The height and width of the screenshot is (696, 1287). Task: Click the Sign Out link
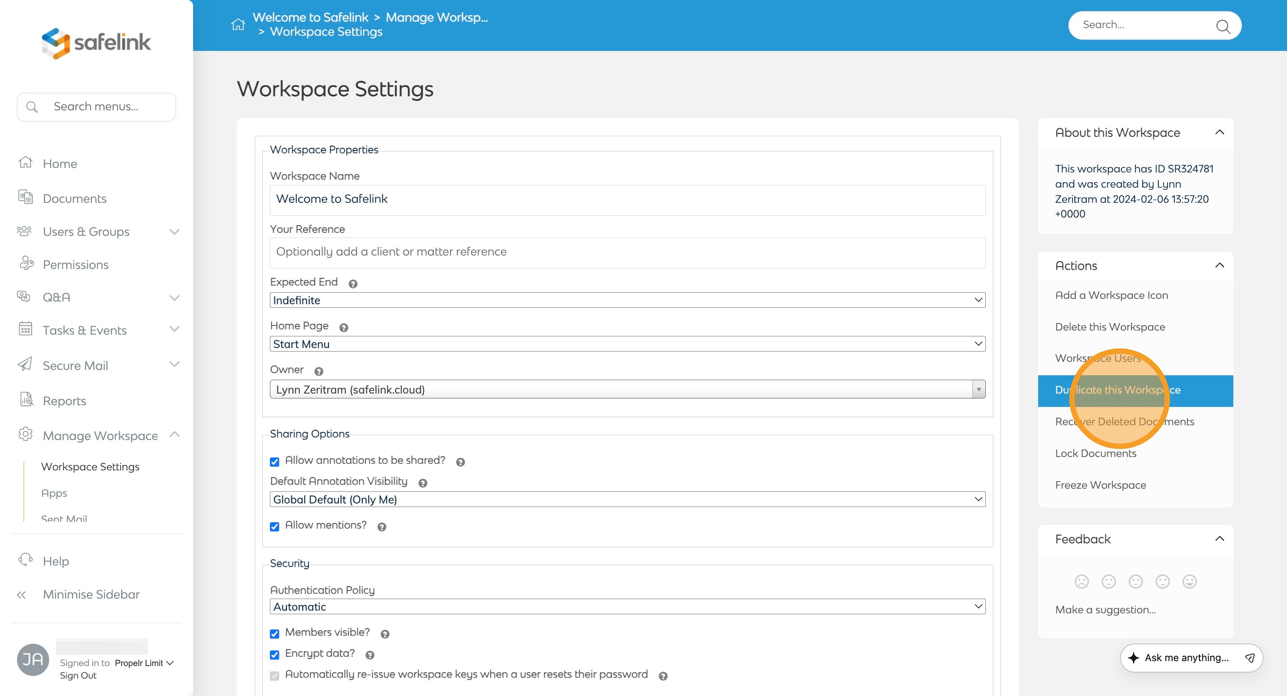point(78,675)
